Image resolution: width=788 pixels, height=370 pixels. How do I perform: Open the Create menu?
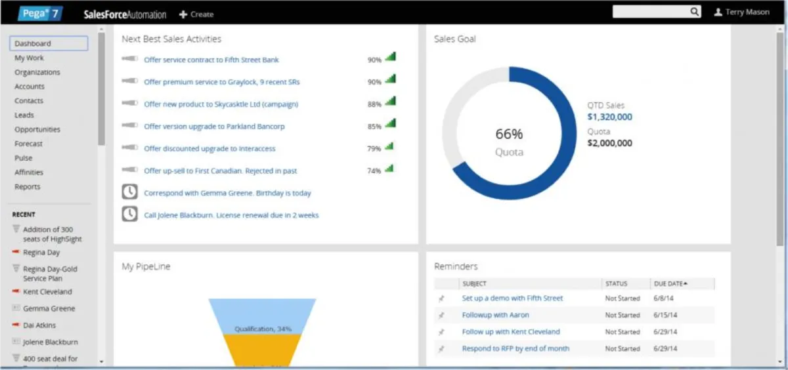[196, 14]
